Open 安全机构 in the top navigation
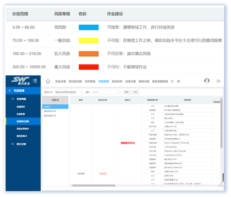 click(x=117, y=82)
